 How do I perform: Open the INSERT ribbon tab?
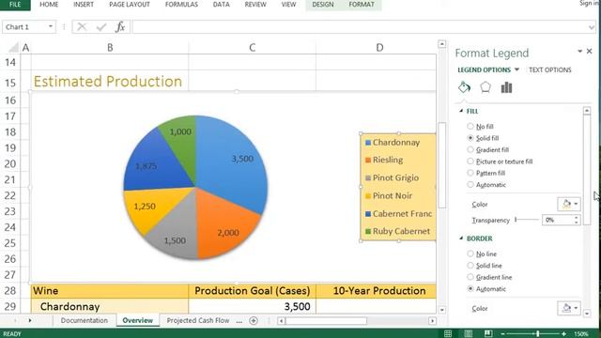84,5
